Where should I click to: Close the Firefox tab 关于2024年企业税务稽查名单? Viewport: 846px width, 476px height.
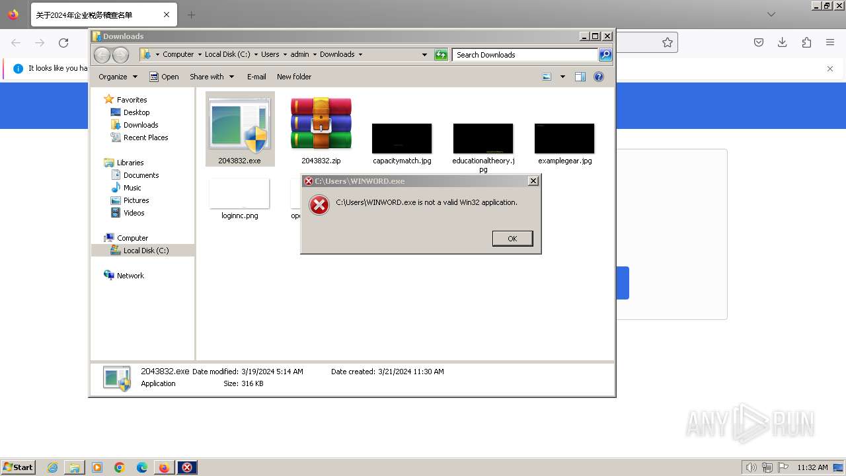click(x=167, y=15)
